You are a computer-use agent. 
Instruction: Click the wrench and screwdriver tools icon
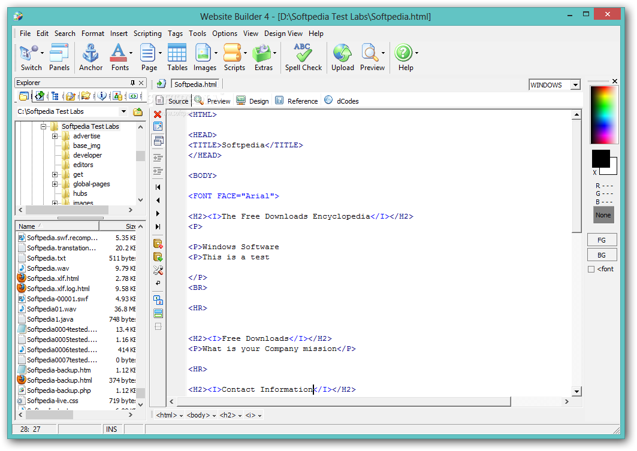[x=158, y=270]
